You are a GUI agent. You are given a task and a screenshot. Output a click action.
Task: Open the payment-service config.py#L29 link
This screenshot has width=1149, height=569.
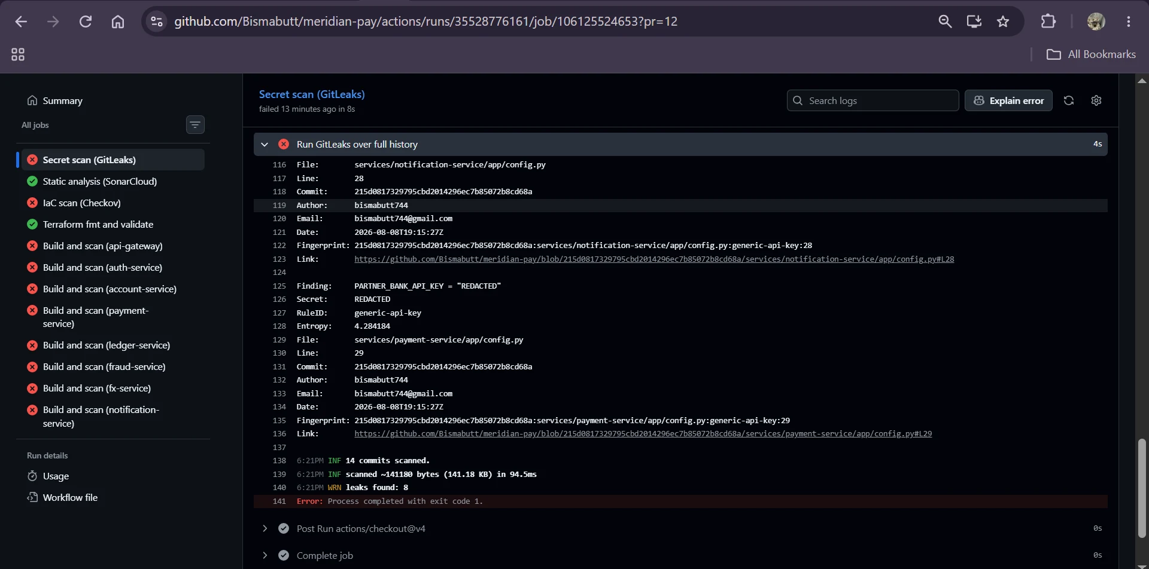pyautogui.click(x=643, y=433)
